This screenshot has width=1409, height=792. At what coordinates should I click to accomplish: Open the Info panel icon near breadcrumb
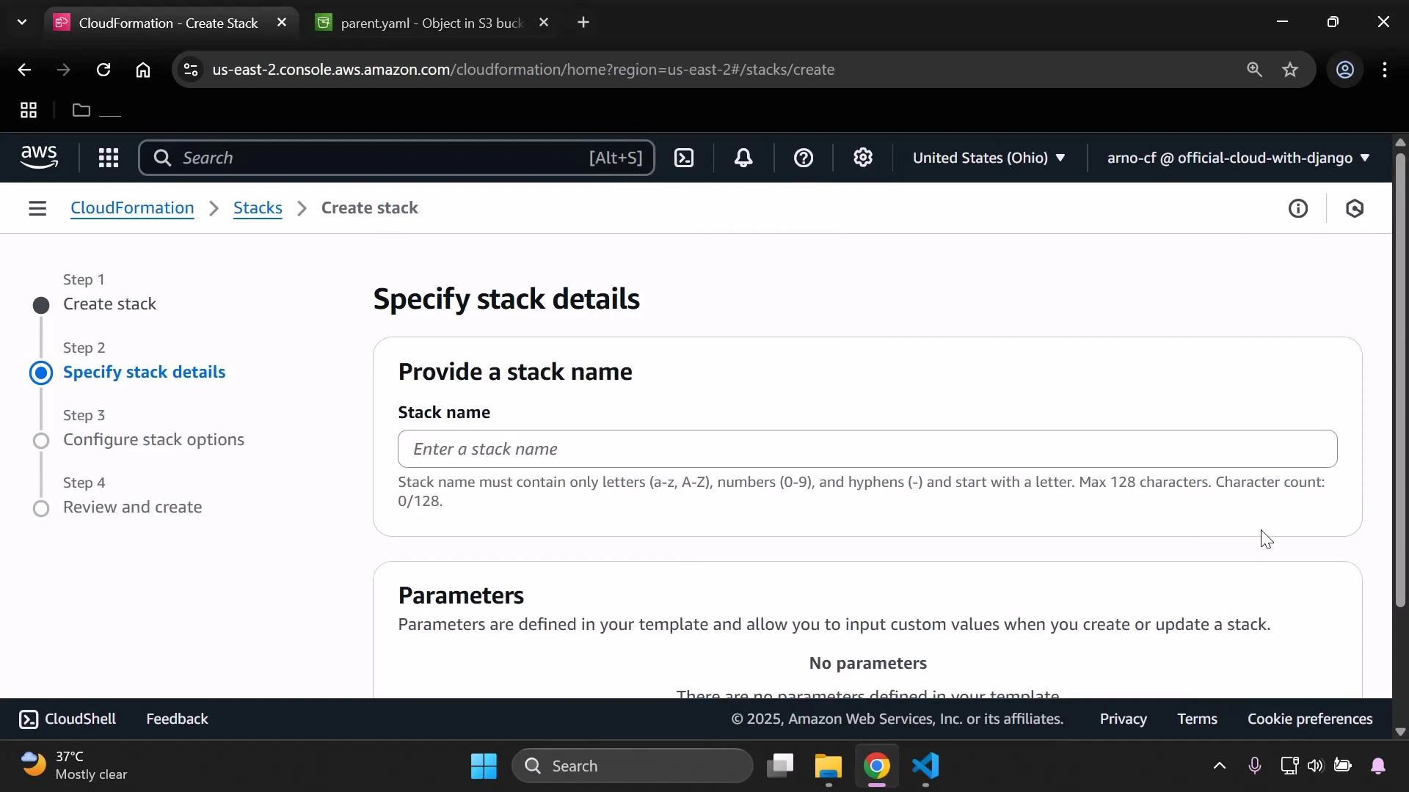(x=1298, y=208)
